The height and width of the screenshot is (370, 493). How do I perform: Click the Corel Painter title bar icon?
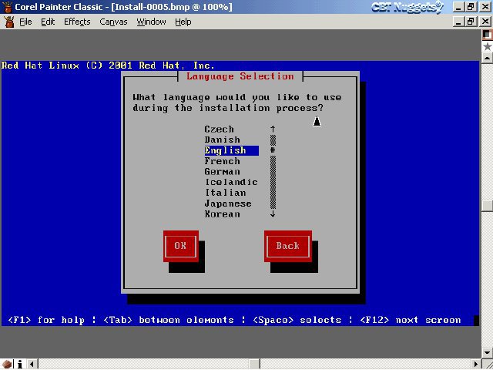pyautogui.click(x=7, y=7)
